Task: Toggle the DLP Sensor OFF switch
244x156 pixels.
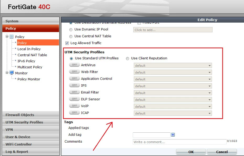Action: (x=75, y=99)
